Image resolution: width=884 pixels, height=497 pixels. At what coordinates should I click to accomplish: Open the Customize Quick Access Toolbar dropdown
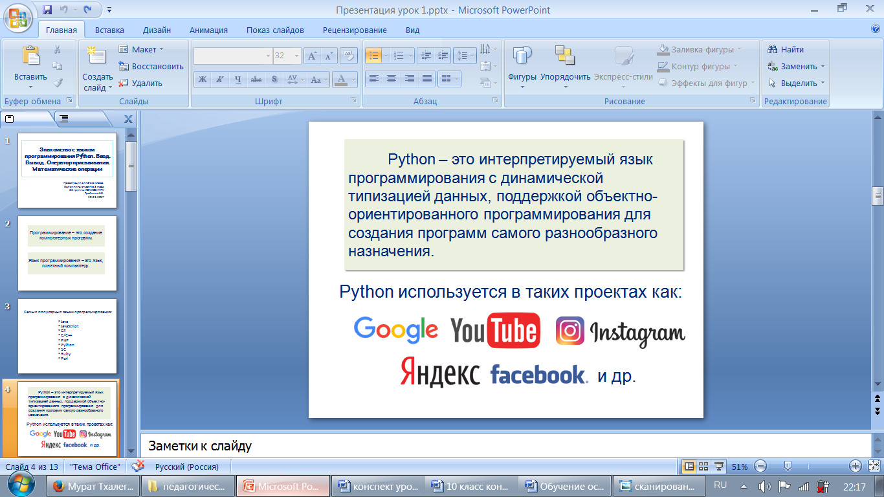[109, 10]
